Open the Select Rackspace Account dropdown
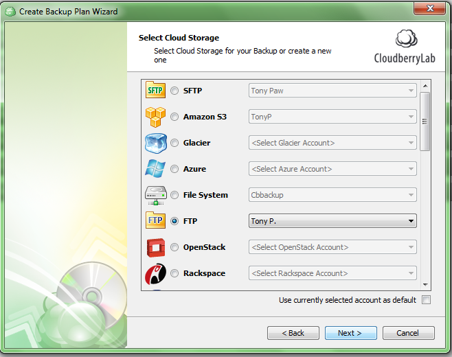 point(332,273)
